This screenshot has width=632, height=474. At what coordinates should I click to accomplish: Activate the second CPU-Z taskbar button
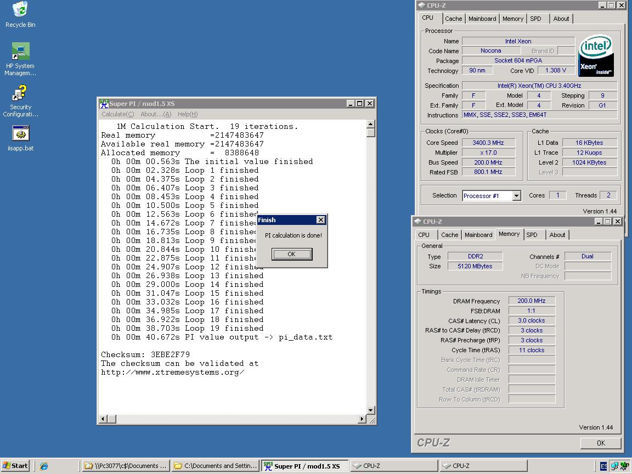484,466
